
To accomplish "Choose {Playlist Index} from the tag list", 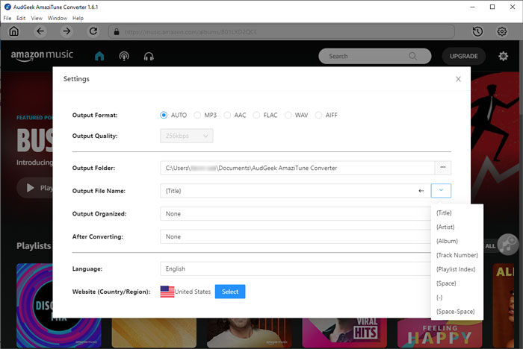I will point(457,269).
